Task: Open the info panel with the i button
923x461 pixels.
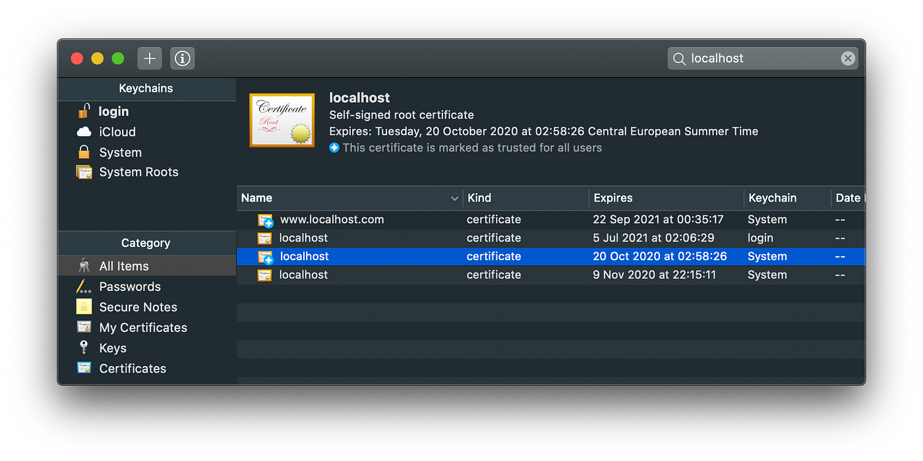Action: [x=182, y=58]
